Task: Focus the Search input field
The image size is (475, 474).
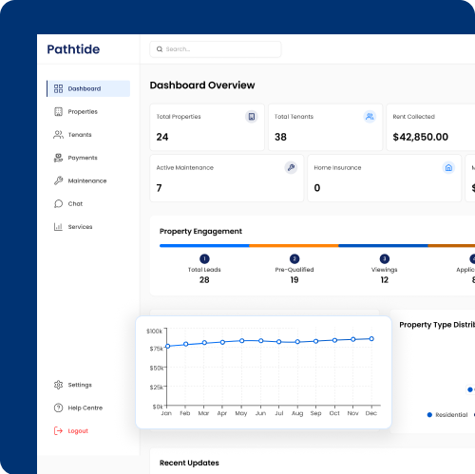Action: (x=216, y=49)
